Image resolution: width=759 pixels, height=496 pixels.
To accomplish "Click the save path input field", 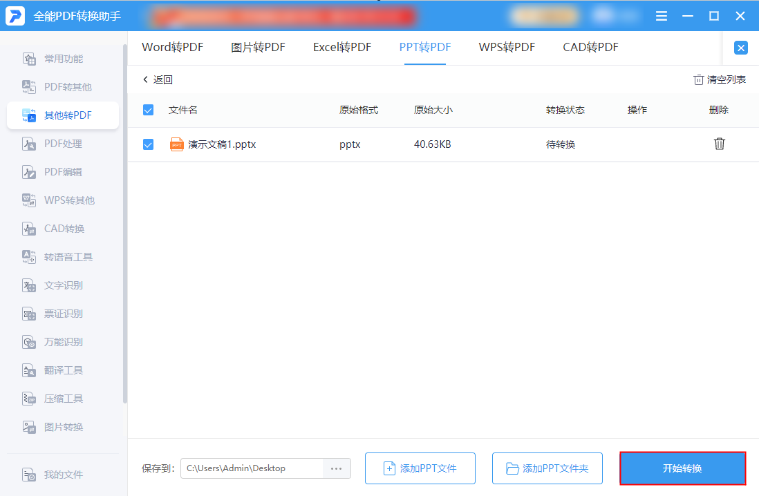I will tap(252, 468).
